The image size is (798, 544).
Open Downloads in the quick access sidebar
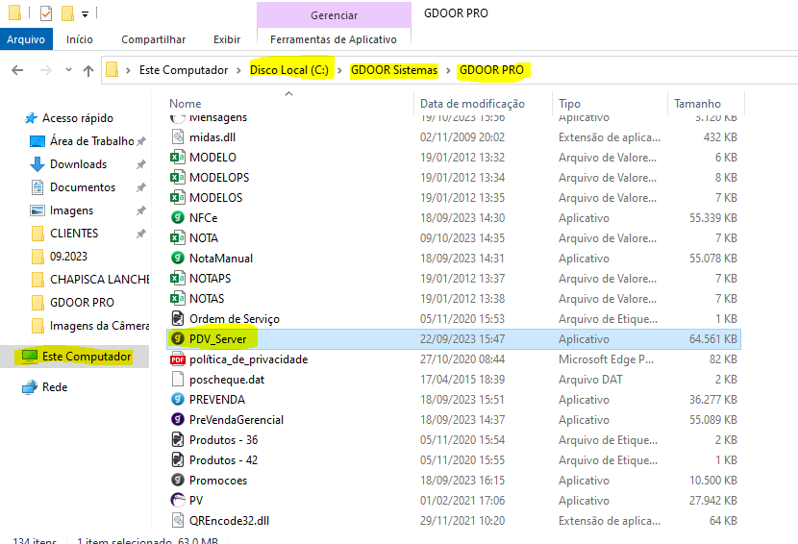click(78, 164)
